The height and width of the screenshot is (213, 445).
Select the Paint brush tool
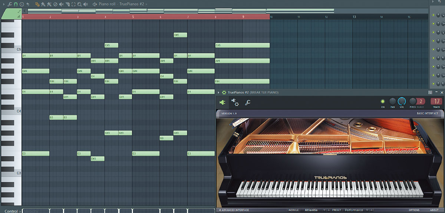[x=43, y=4]
